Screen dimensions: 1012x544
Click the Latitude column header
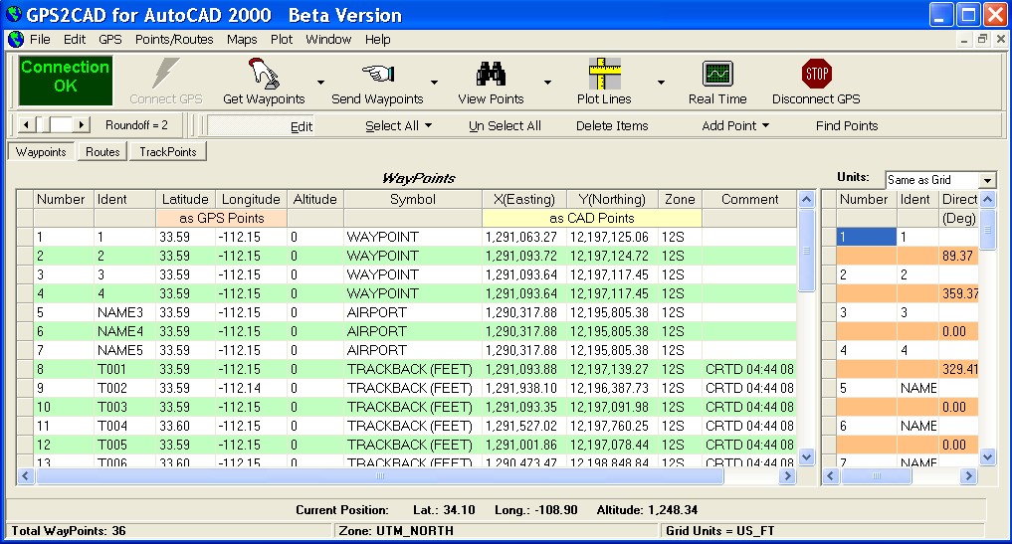point(185,199)
